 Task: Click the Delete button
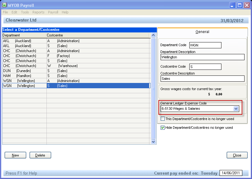point(40,155)
